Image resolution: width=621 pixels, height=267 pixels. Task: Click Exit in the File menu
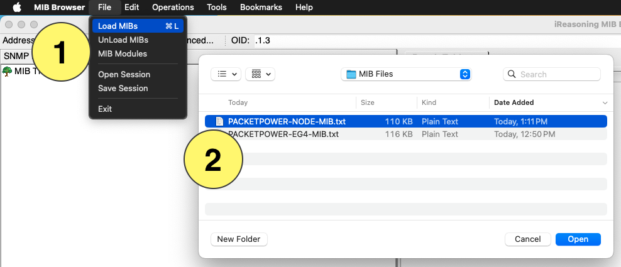pyautogui.click(x=105, y=109)
